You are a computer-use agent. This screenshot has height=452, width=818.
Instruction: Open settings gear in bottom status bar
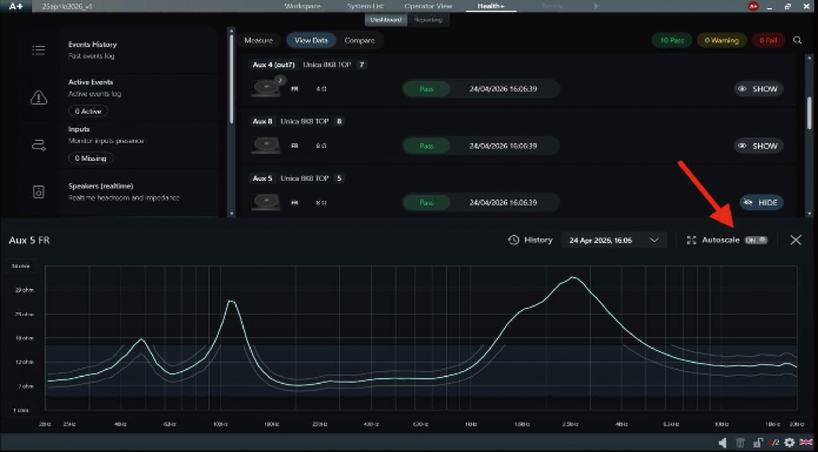click(x=789, y=442)
